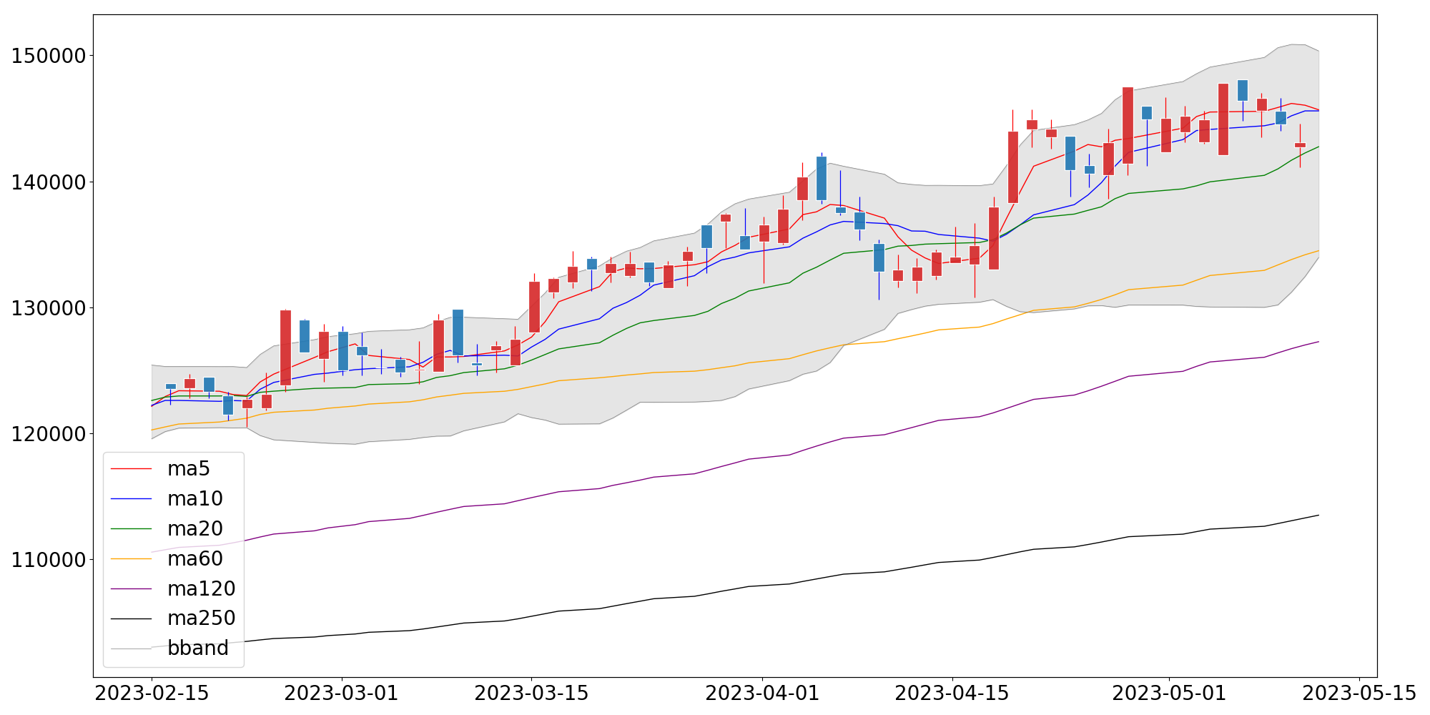
Task: Click the black ma250 legend line sample
Action: tap(132, 618)
